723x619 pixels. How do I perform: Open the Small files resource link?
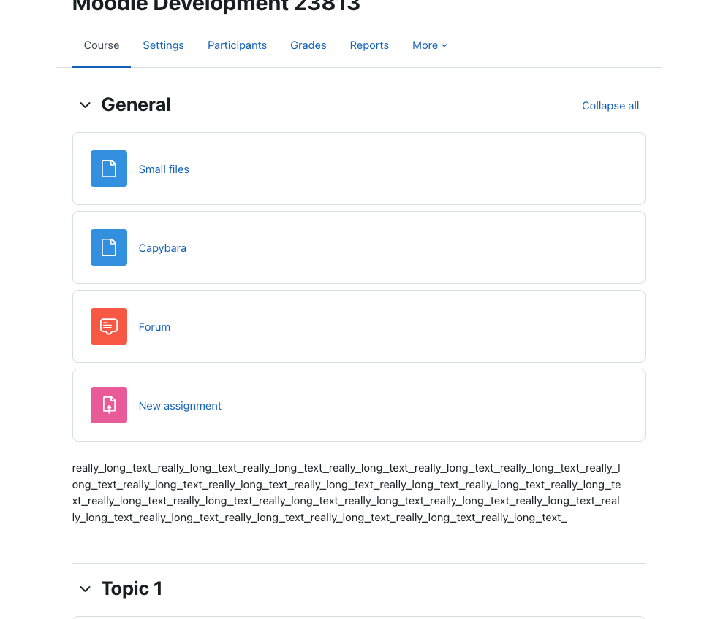coord(164,169)
